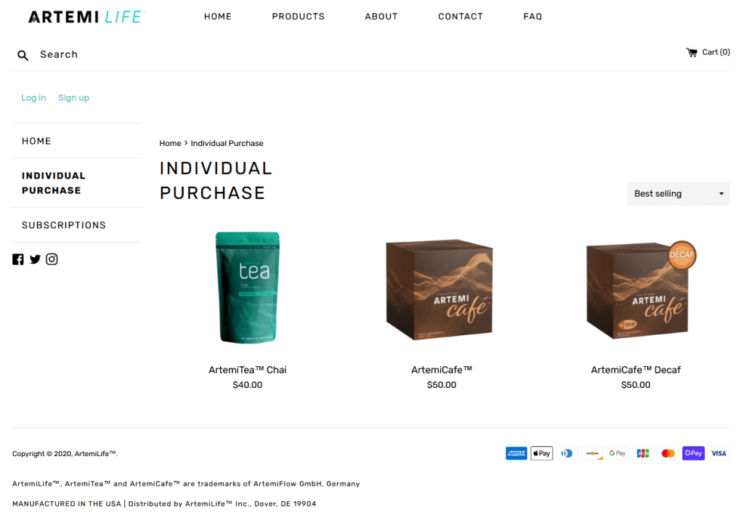Click the Visa payment icon
The width and height of the screenshot is (743, 515).
[x=718, y=453]
